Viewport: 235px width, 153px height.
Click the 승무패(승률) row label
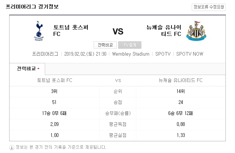118,113
